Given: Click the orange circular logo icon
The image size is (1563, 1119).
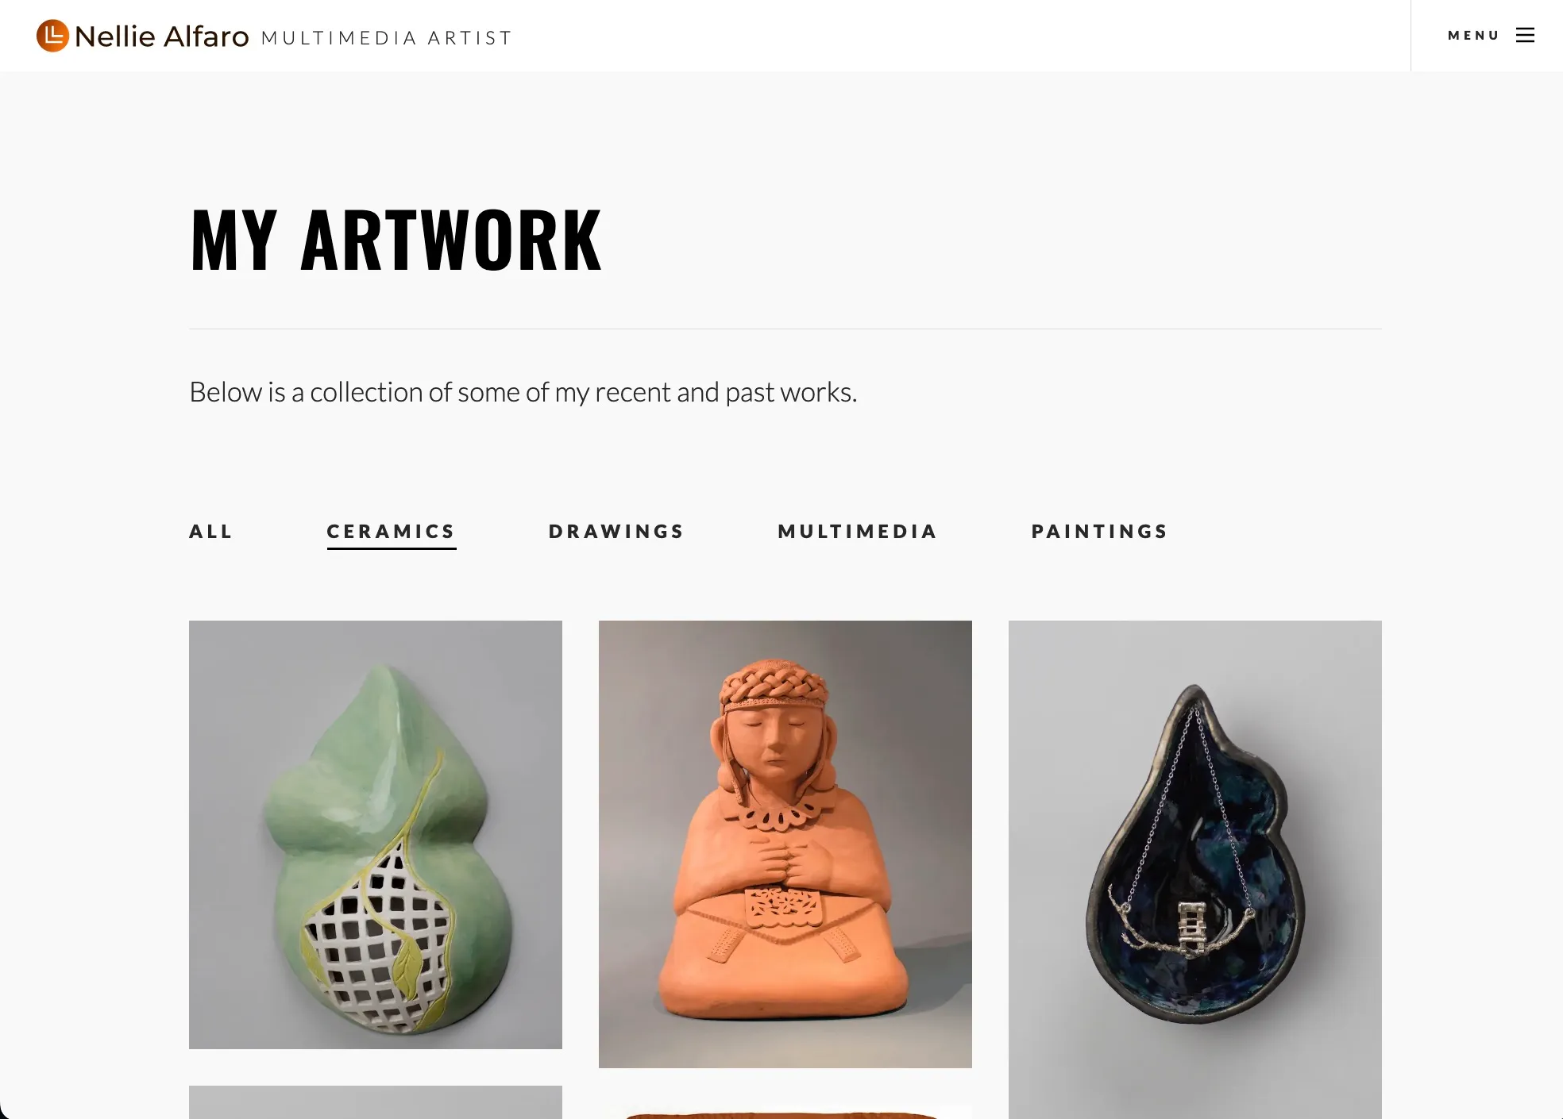Looking at the screenshot, I should (x=52, y=36).
